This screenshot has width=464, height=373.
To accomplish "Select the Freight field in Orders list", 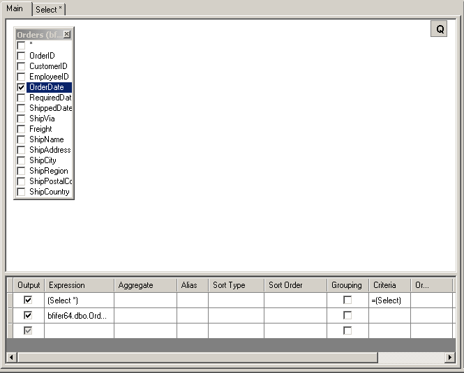I will (40, 129).
